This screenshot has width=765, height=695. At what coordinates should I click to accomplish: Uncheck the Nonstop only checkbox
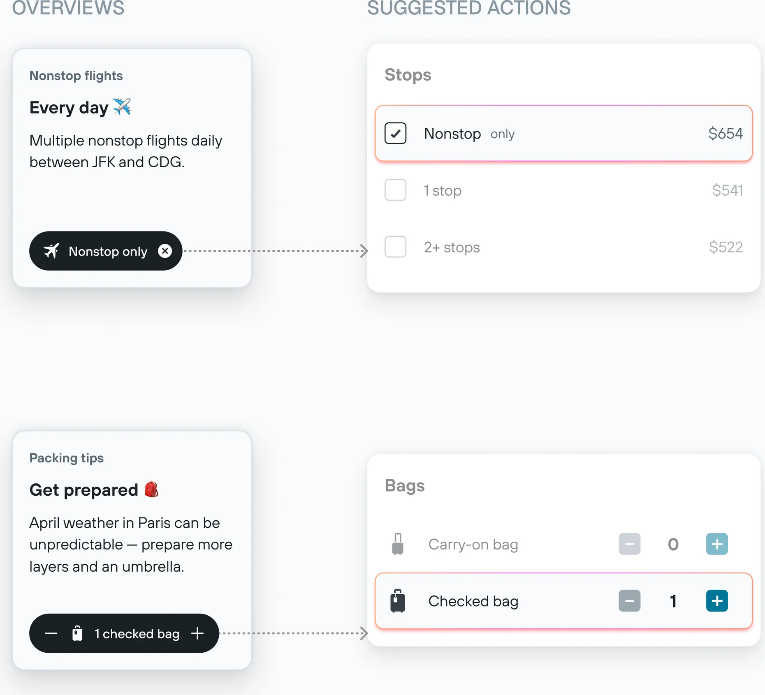[395, 133]
